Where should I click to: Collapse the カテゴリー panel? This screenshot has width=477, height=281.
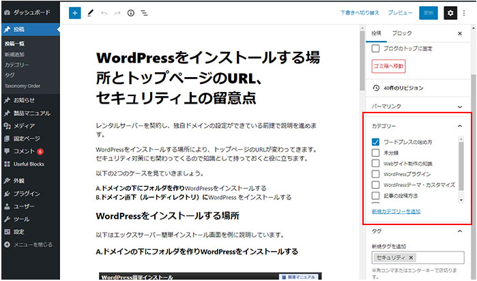tap(460, 126)
